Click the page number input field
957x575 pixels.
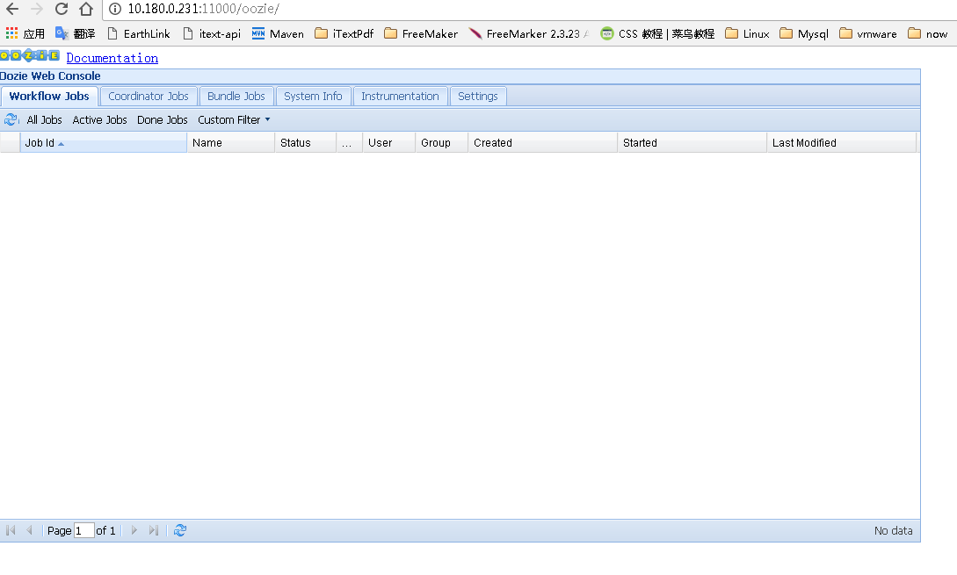point(84,530)
